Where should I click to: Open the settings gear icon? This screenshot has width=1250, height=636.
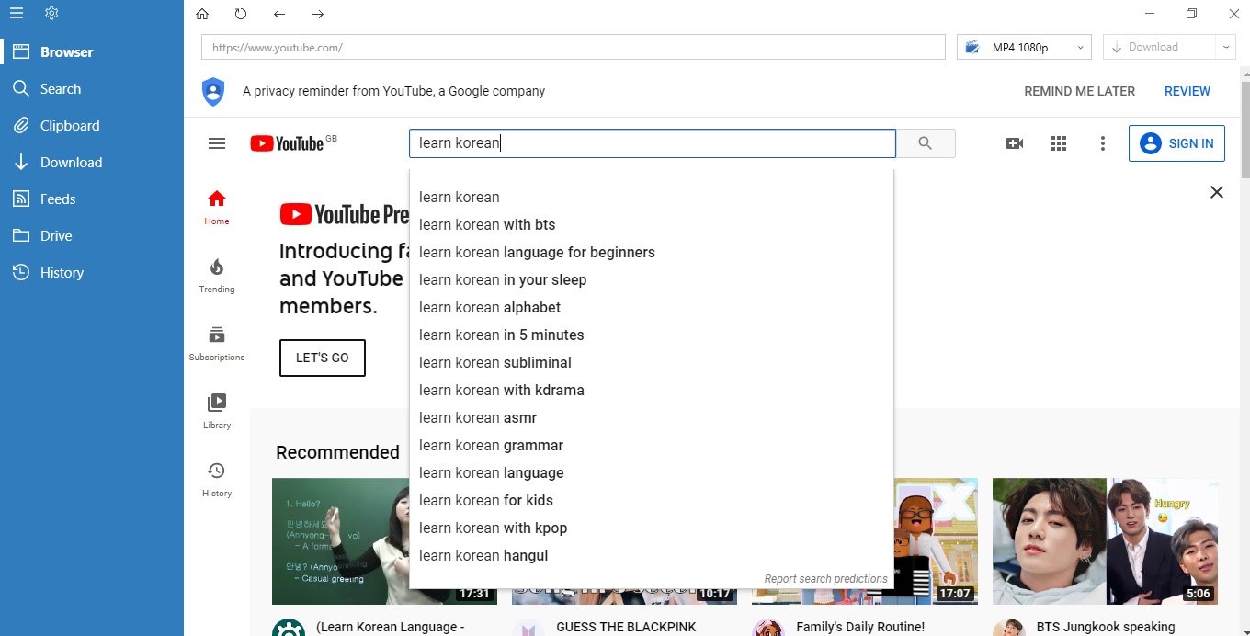tap(51, 13)
